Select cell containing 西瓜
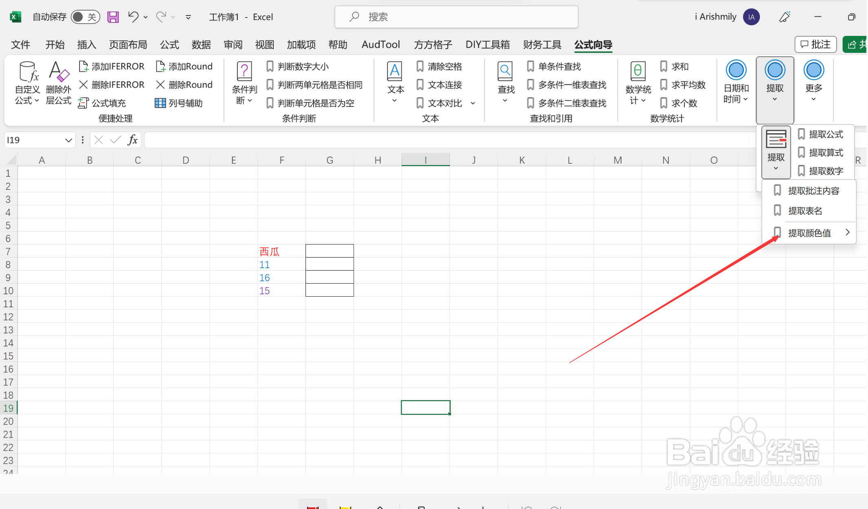 click(x=281, y=251)
